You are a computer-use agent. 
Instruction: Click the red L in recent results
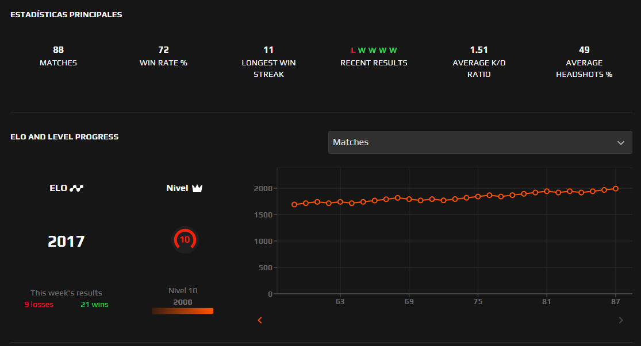click(353, 50)
